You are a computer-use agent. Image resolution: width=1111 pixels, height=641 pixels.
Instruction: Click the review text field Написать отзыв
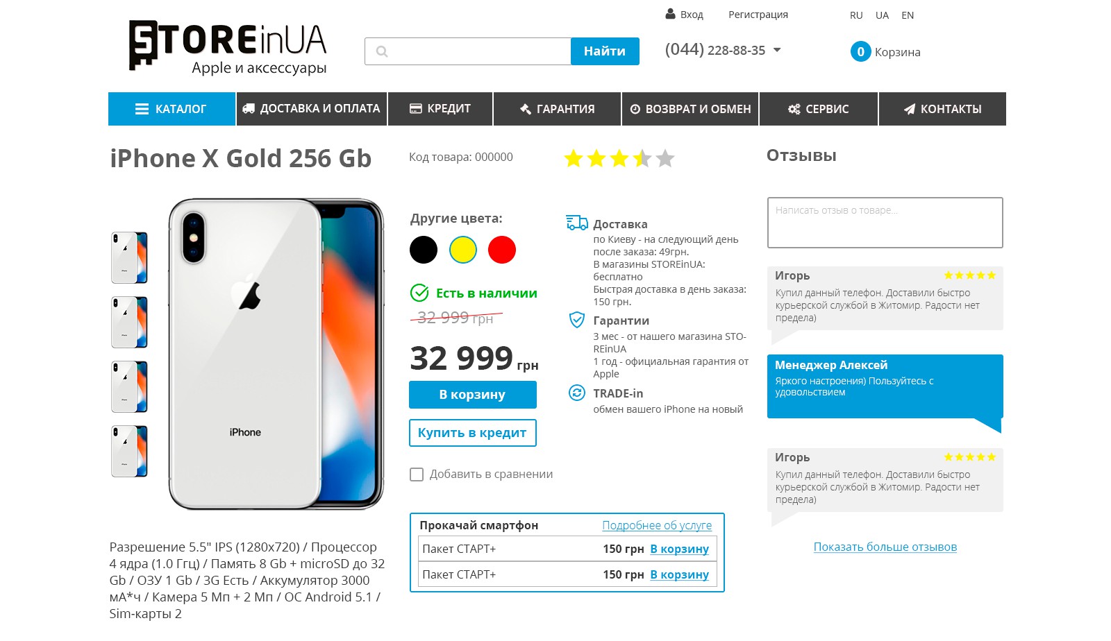coord(885,223)
